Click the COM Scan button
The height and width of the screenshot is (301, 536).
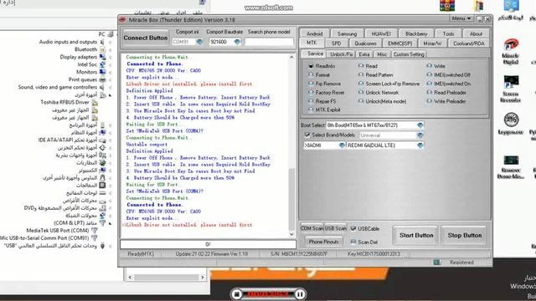[x=312, y=228]
